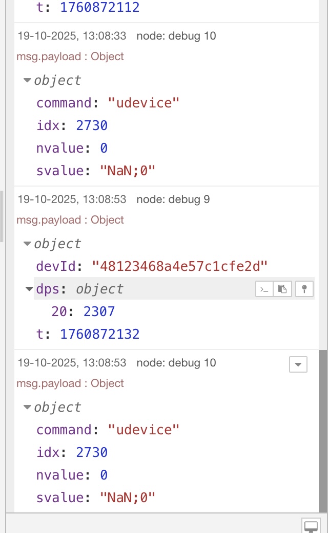Click the sidebar resize handle on the left edge
The width and height of the screenshot is (328, 533).
tap(2, 216)
